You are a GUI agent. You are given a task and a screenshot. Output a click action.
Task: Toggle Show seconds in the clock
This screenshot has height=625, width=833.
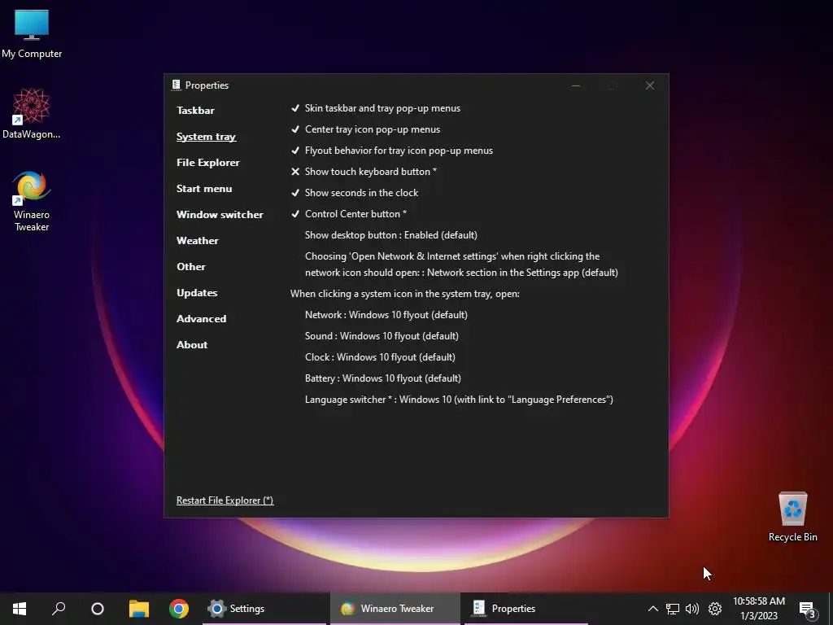point(354,193)
